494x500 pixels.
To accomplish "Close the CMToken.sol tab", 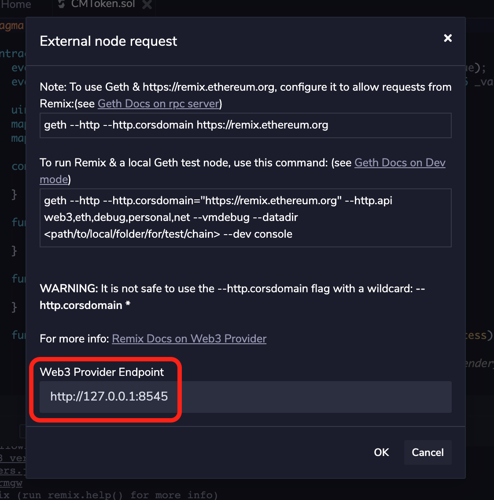I will [x=147, y=4].
